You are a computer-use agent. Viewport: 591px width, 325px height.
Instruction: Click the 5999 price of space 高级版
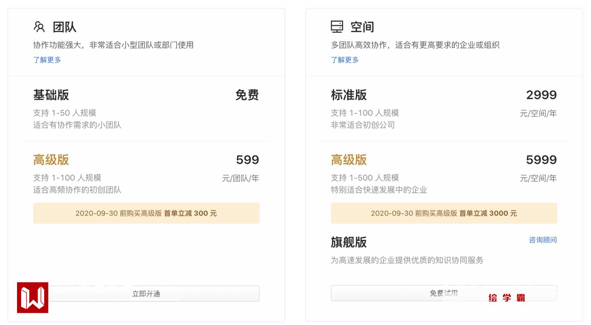(541, 160)
